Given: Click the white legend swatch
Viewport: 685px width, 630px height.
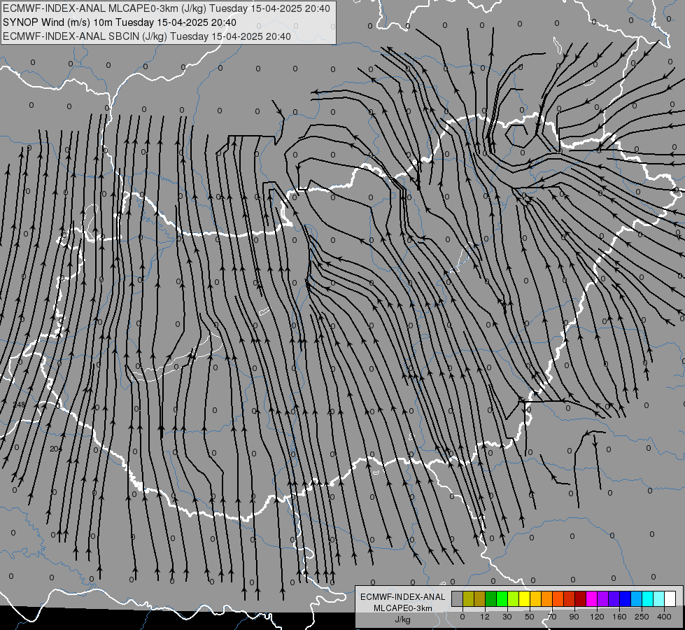Looking at the screenshot, I should [x=670, y=598].
